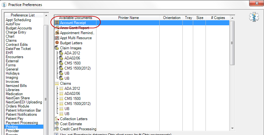The height and width of the screenshot is (135, 264).
Task: Click CMS 1500(2012) icon under Claim Images
Action: click(61, 68)
